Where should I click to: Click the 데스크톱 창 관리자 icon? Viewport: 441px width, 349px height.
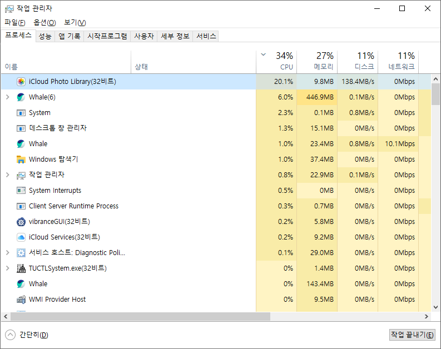[x=21, y=128]
